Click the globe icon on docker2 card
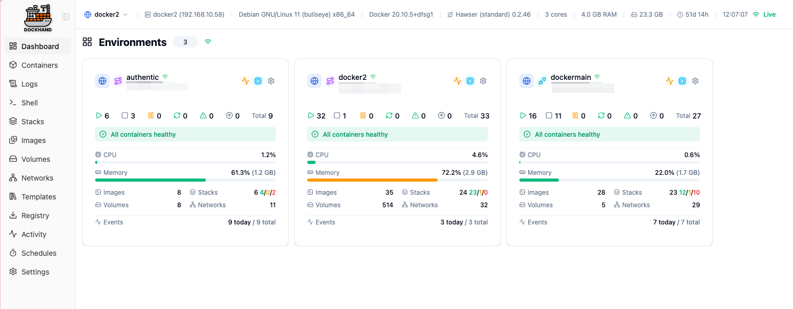 tap(314, 81)
